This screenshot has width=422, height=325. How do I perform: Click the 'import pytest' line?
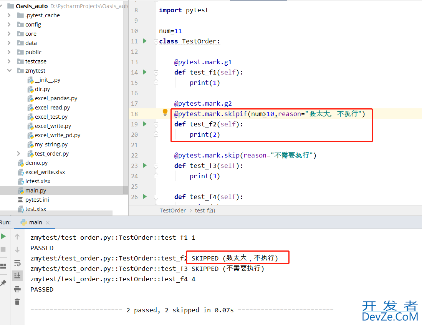184,10
